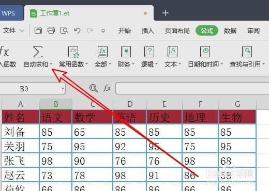Screen dimensions: 269x191
Task: Click the 查找与引用 magnifier book icon
Action: point(247,52)
